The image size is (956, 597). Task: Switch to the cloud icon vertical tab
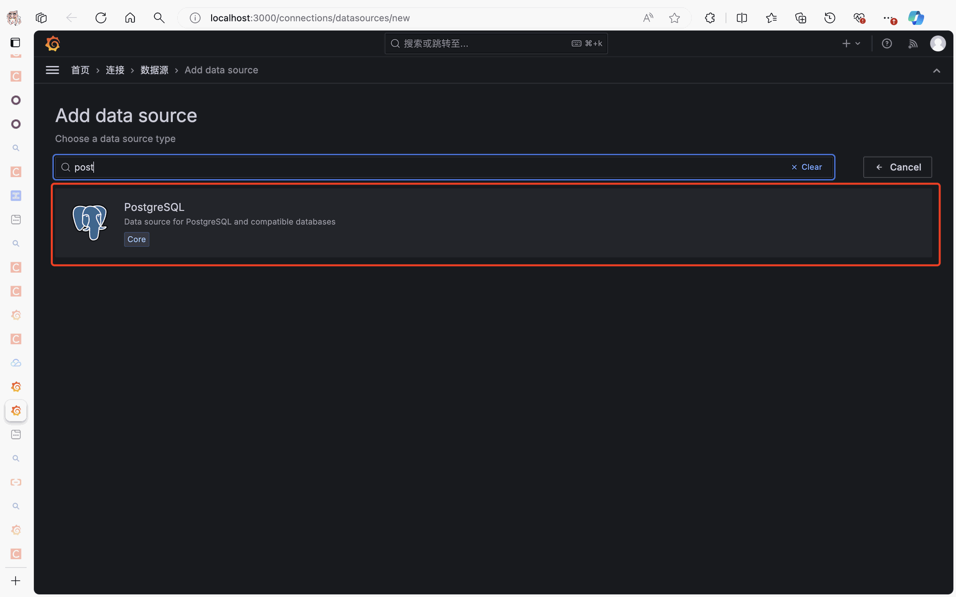pos(16,363)
